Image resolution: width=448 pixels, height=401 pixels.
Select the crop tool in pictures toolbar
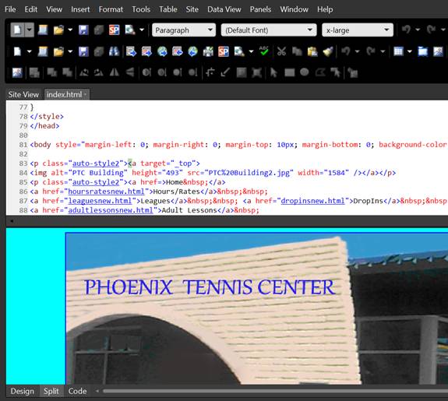(210, 72)
